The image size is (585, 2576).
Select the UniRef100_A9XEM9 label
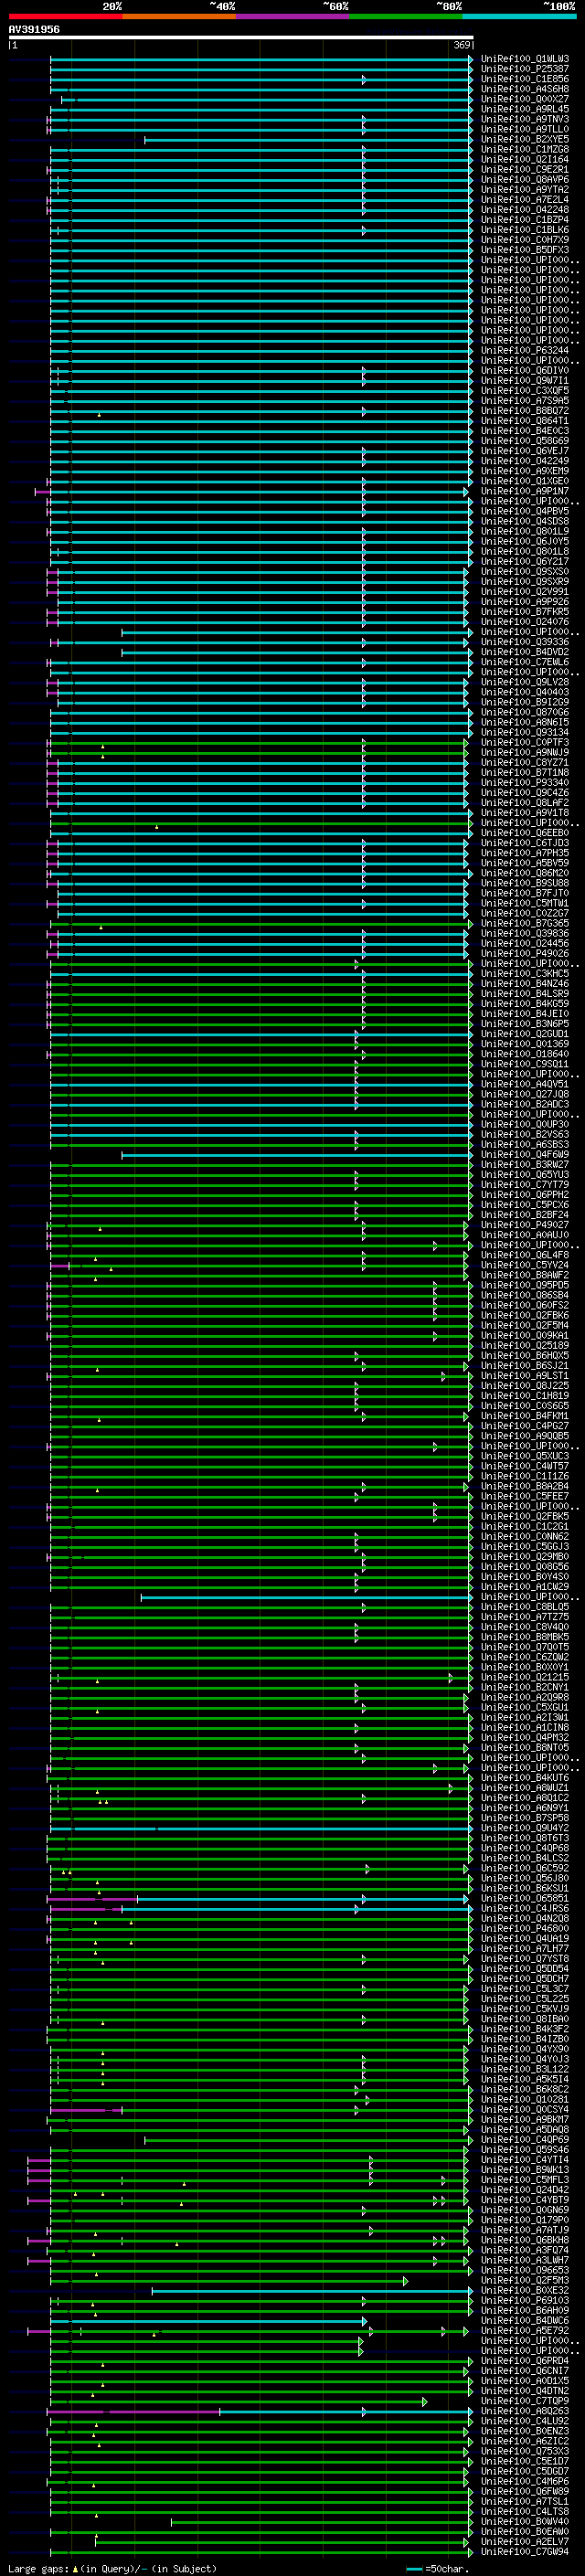525,471
